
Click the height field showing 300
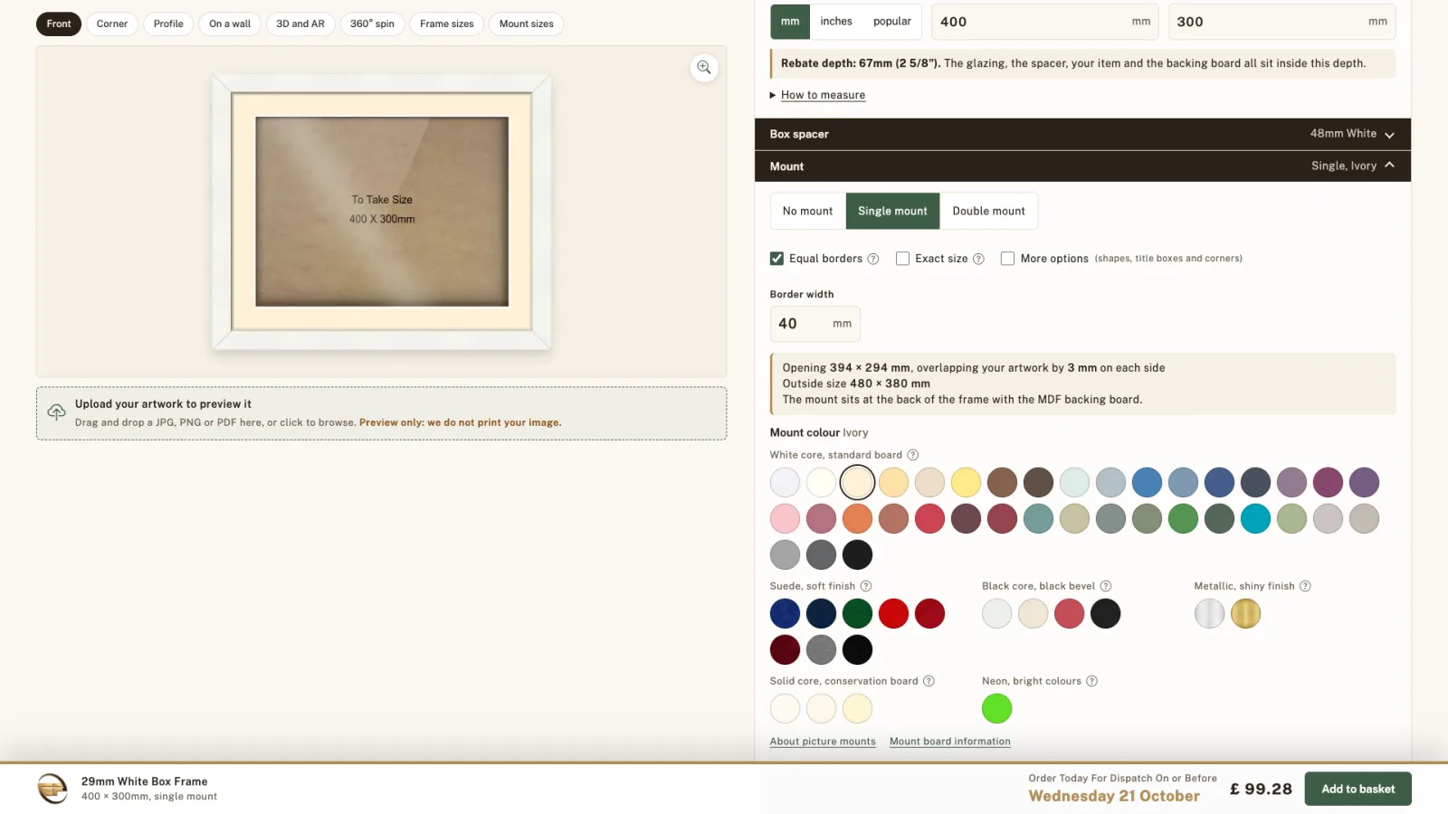pyautogui.click(x=1281, y=22)
